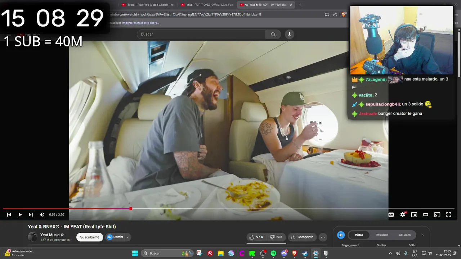Close the Yeat & BNYX IM YEAT tab

pyautogui.click(x=291, y=5)
